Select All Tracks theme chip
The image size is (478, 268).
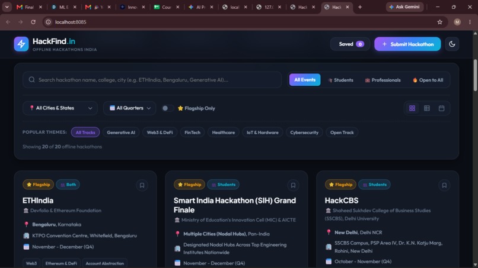click(x=85, y=133)
